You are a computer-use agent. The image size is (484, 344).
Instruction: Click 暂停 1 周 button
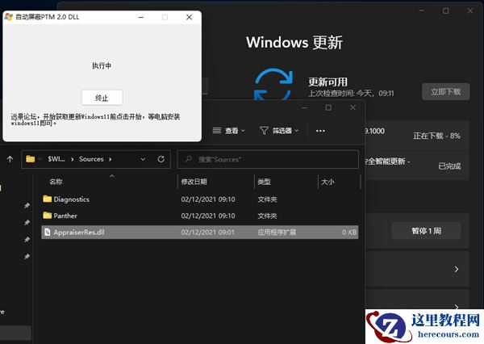(x=426, y=231)
